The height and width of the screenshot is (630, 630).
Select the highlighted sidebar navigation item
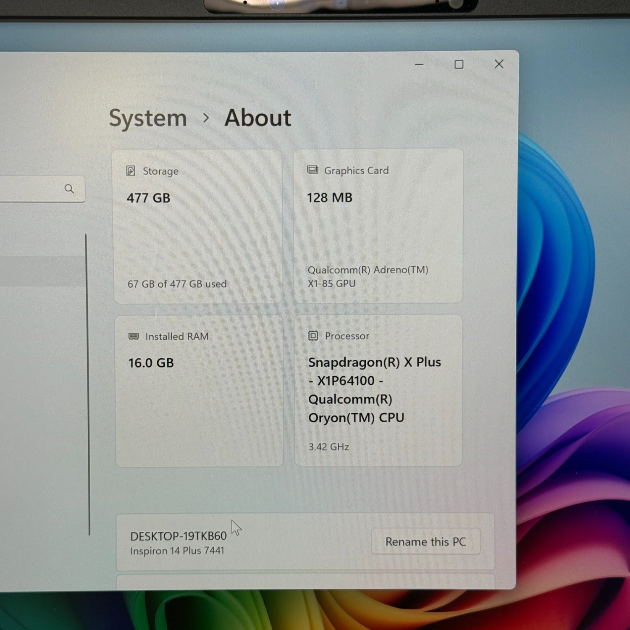pos(42,271)
